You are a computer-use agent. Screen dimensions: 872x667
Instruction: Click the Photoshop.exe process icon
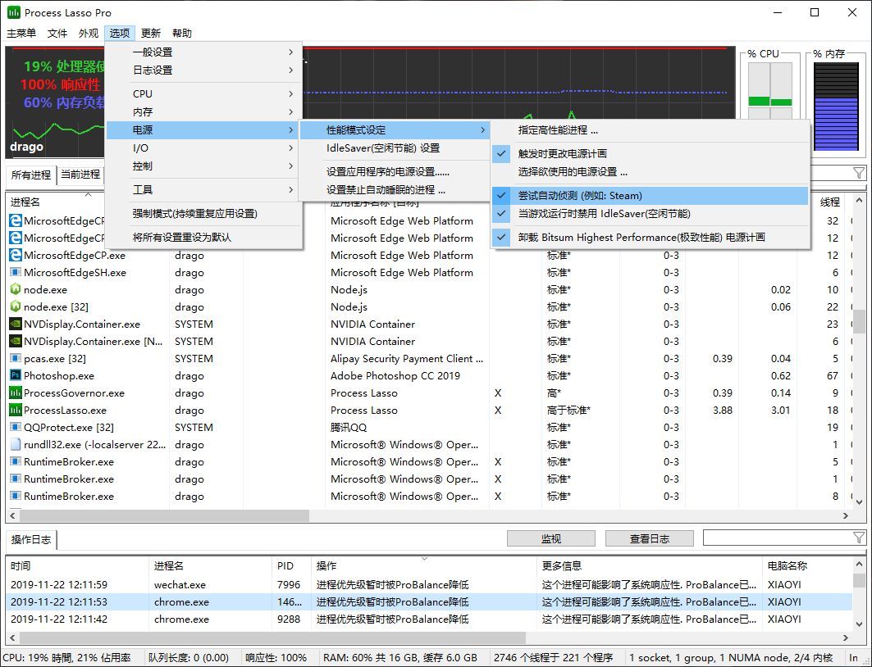[x=16, y=376]
